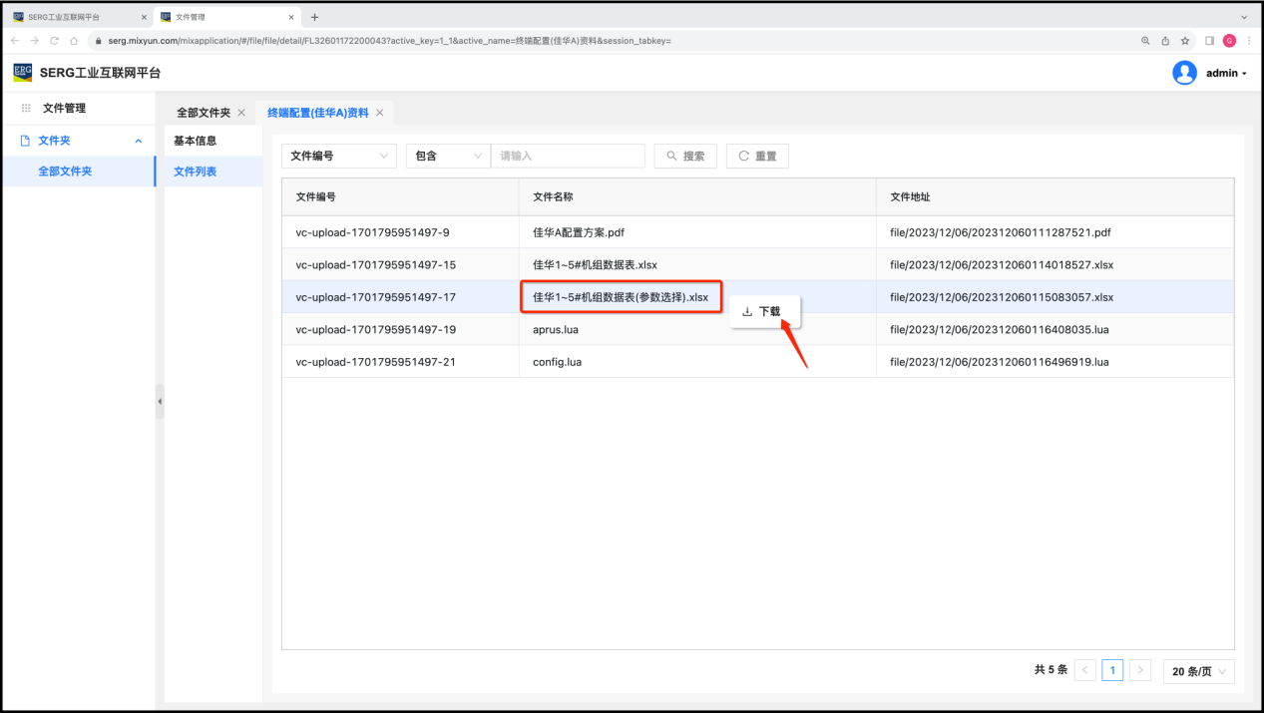Close the 终端配置(佳华A)资料 tab

click(x=379, y=113)
